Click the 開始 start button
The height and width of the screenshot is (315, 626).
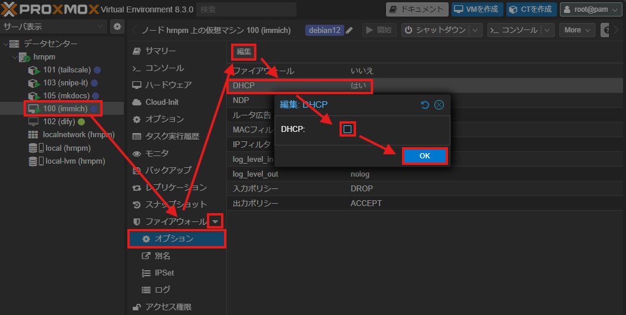tap(379, 30)
